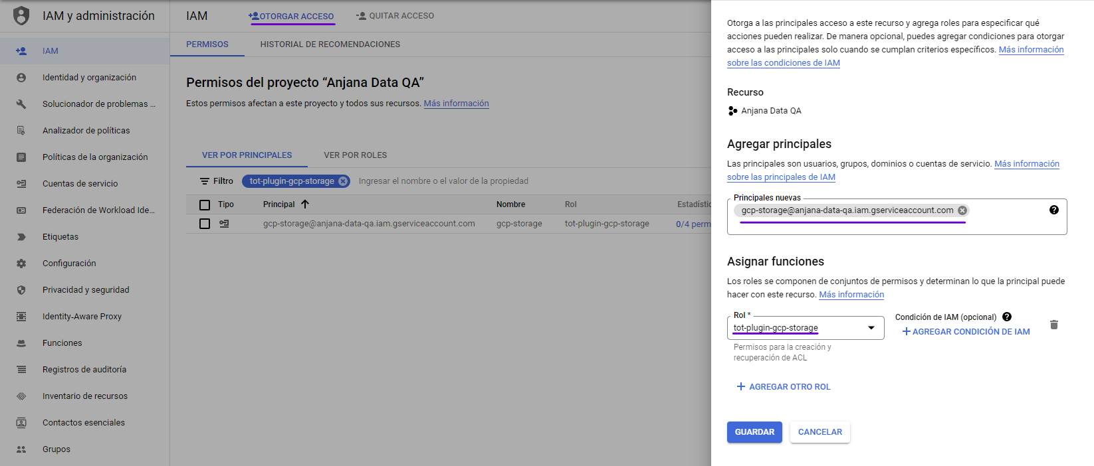The width and height of the screenshot is (1094, 466).
Task: Click the help icon in Principales nuevas field
Action: tap(1053, 210)
